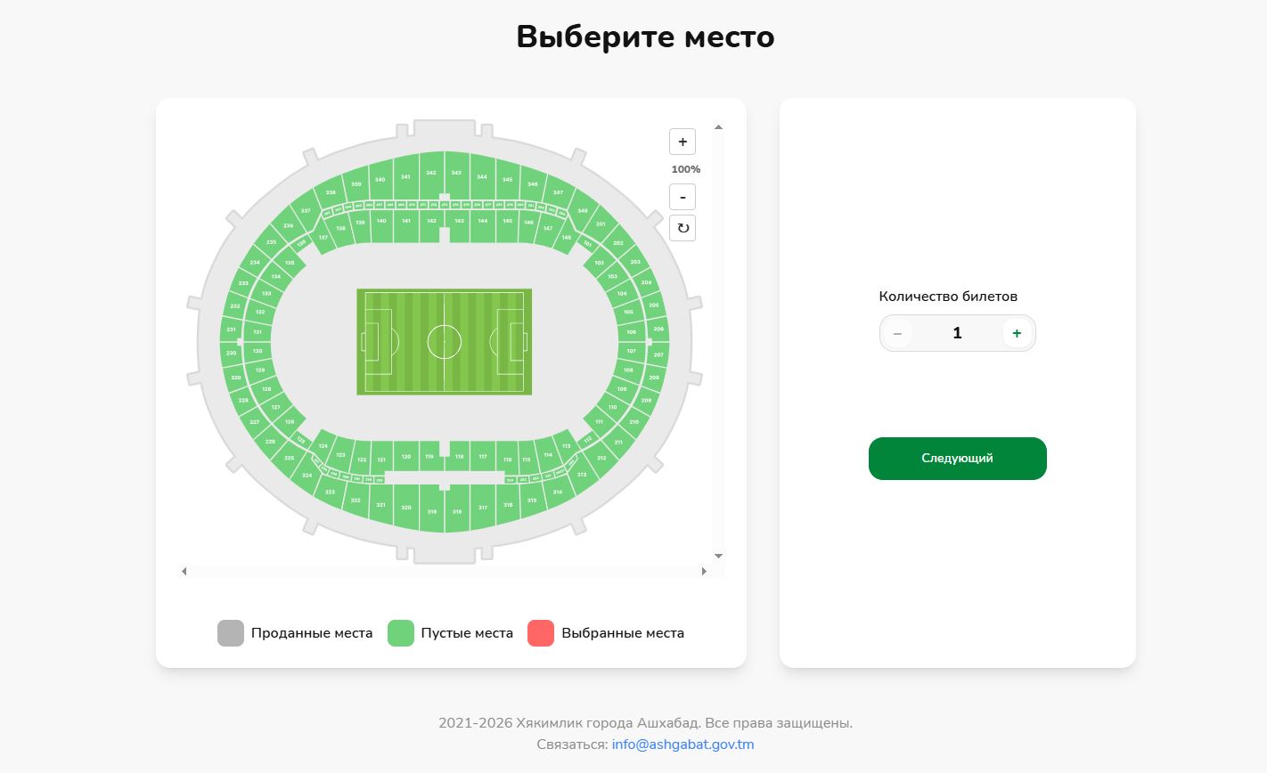Click the green Следующий button
The height and width of the screenshot is (773, 1267).
957,459
